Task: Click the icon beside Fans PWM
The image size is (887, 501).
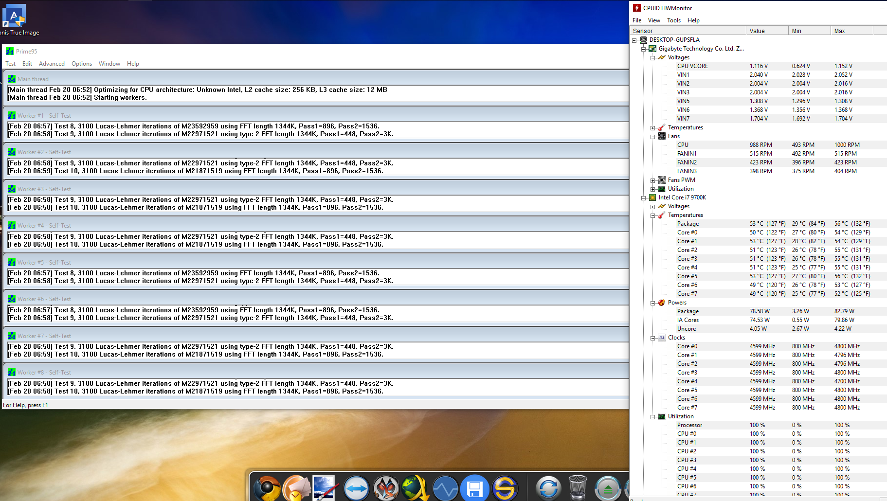Action: 662,180
